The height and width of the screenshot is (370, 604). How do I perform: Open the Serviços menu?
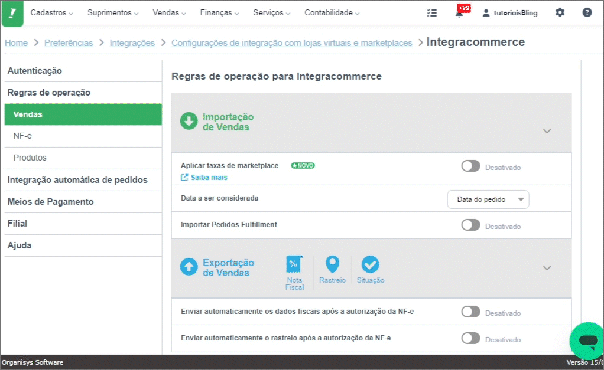[x=272, y=13]
